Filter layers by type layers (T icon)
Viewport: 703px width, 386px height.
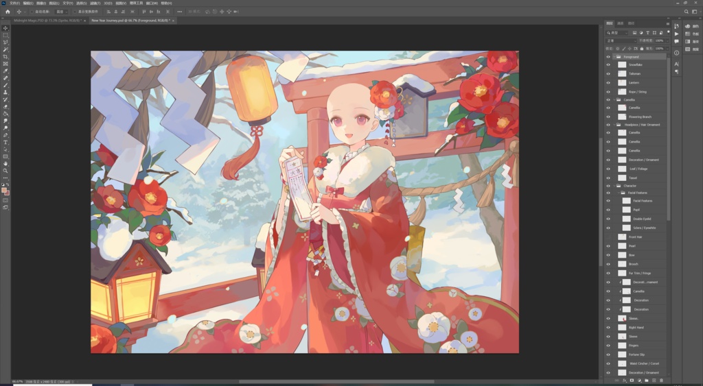click(x=648, y=33)
